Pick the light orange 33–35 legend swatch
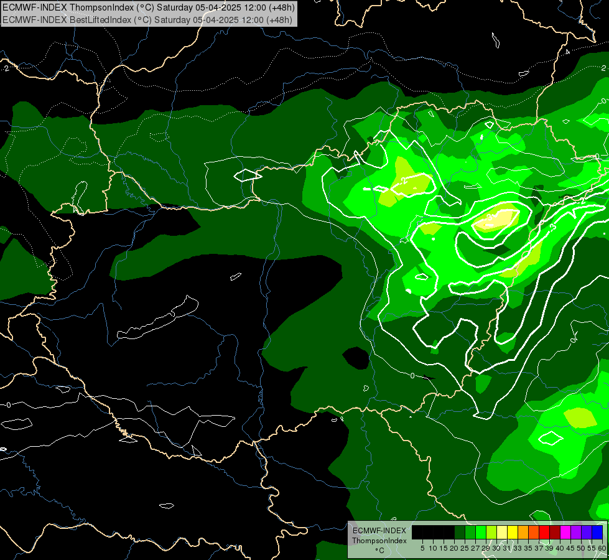Viewport: 609px width, 560px height. point(523,532)
